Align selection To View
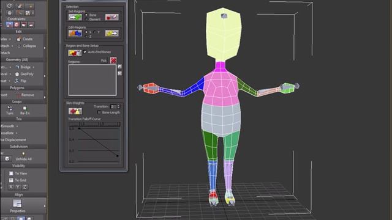 click(x=18, y=174)
